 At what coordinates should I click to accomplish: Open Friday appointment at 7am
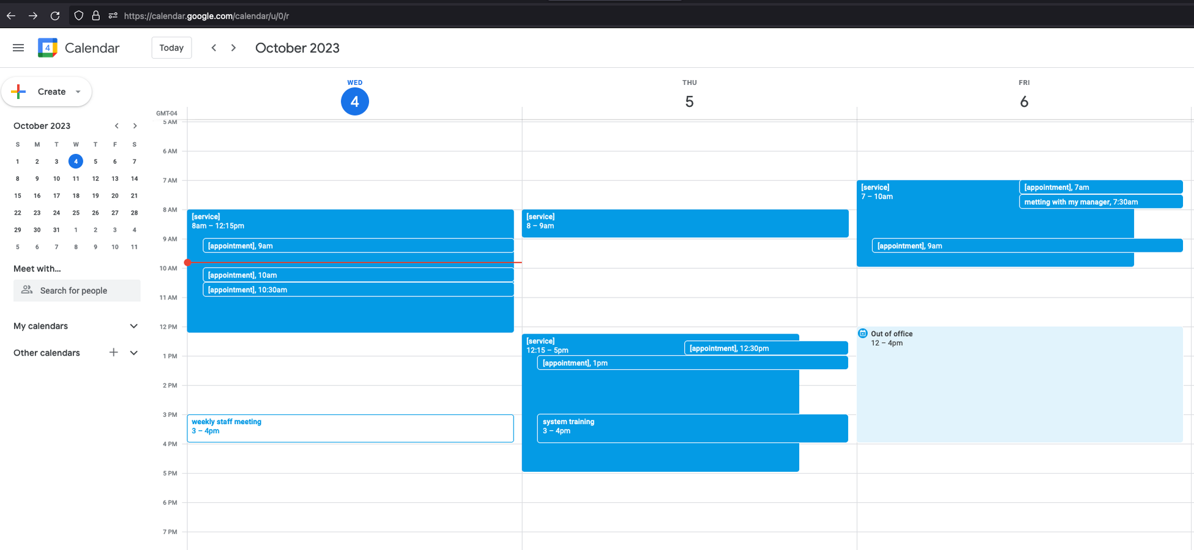(1101, 187)
